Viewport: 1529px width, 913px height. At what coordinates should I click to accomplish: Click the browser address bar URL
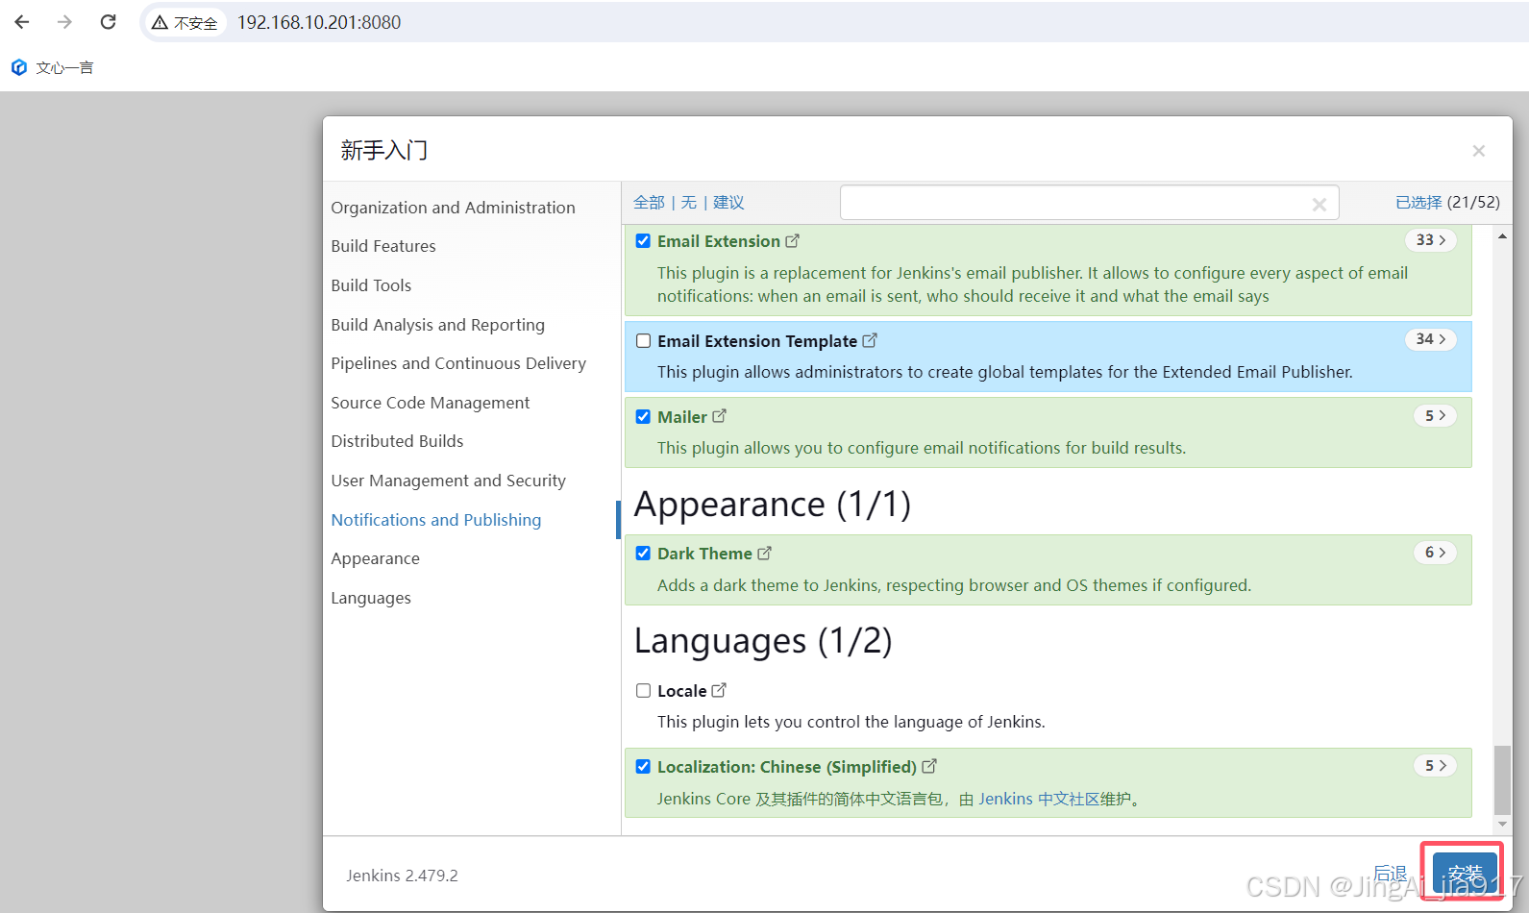coord(319,22)
